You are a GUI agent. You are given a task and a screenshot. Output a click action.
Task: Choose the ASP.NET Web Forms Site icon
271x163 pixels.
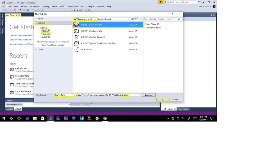pos(76,31)
